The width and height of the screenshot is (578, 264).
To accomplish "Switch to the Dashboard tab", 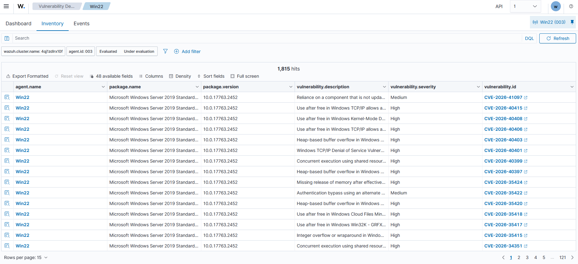I will click(x=18, y=23).
